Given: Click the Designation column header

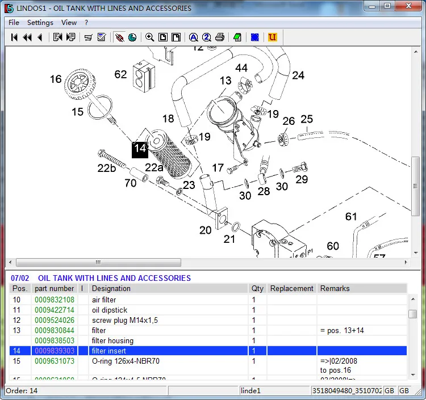Looking at the screenshot, I should [111, 289].
